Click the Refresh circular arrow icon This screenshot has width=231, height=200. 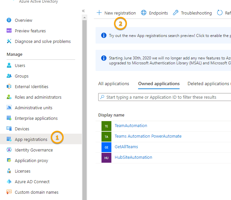[x=220, y=13]
